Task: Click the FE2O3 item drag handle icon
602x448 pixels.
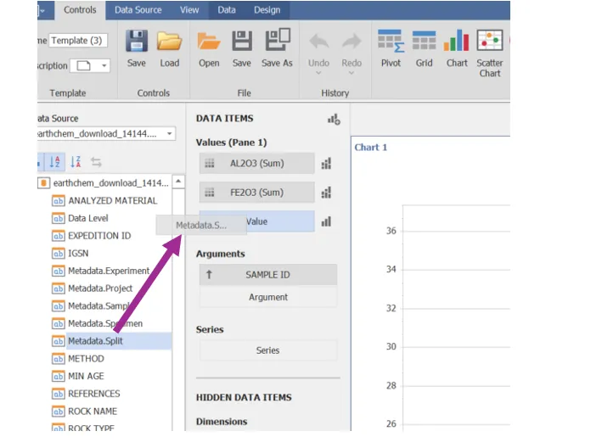Action: click(x=210, y=193)
